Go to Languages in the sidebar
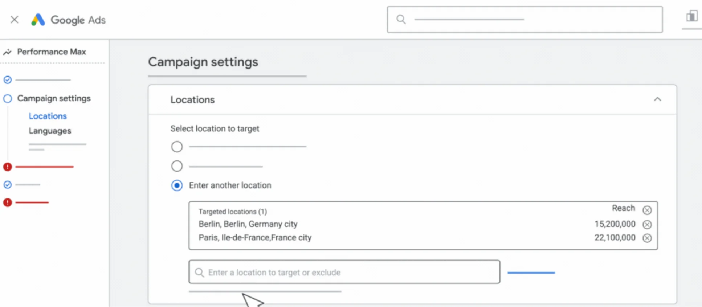Viewport: 702px width, 307px height. pyautogui.click(x=50, y=131)
